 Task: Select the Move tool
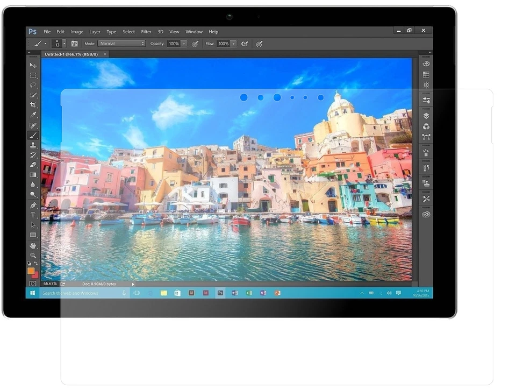point(33,65)
